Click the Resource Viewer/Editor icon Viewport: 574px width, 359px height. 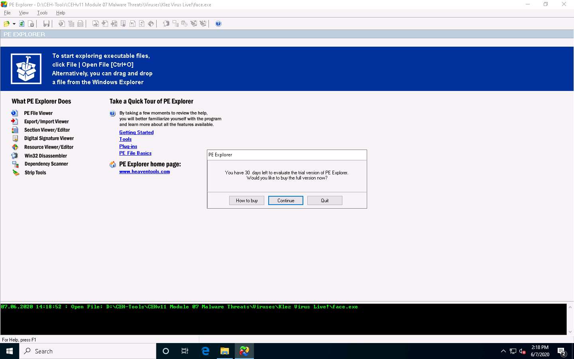(x=15, y=147)
